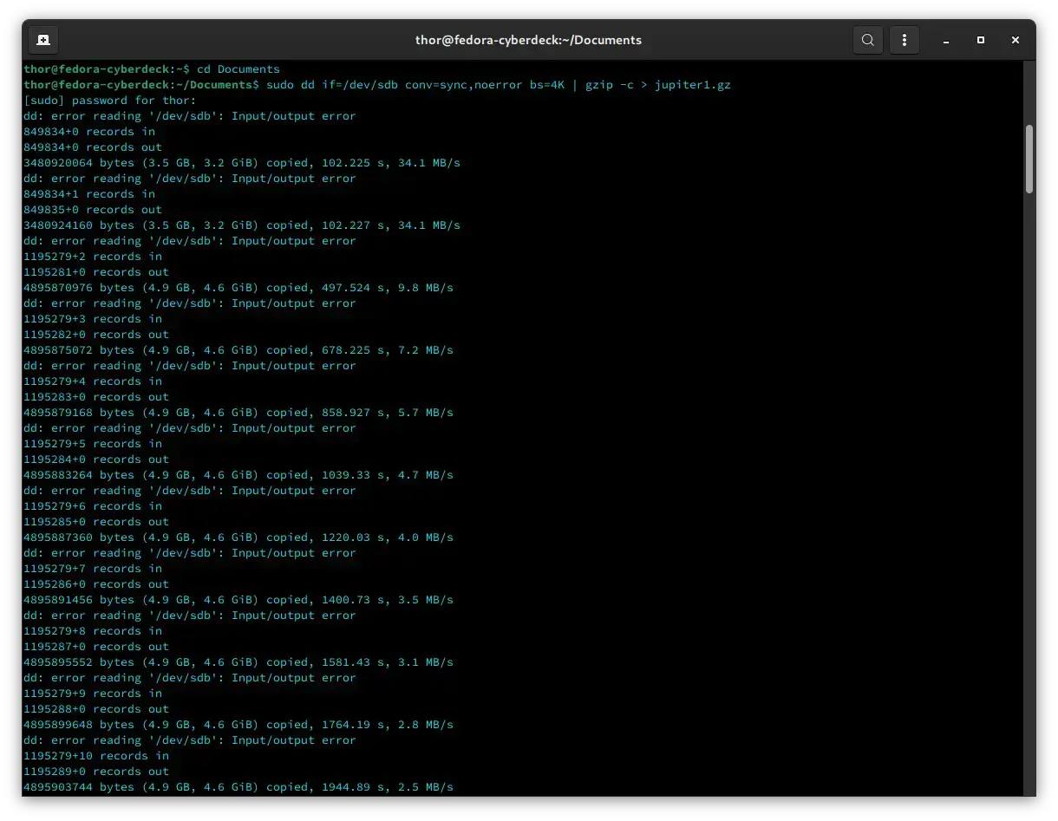Click '1195279+8 records in' line
Viewport: 1058px width, 821px height.
(x=93, y=630)
